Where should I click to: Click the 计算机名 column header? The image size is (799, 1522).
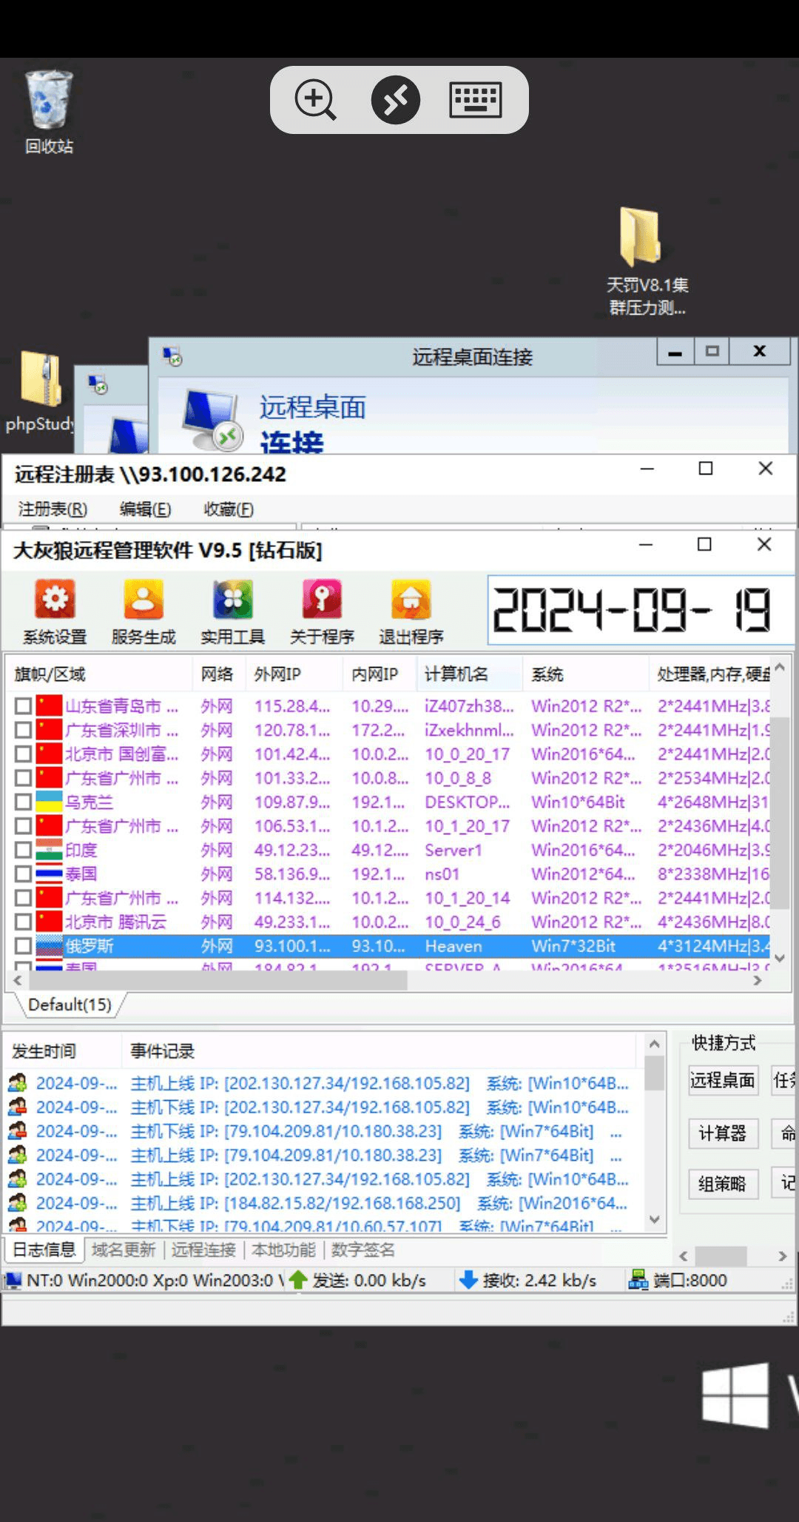coord(456,674)
